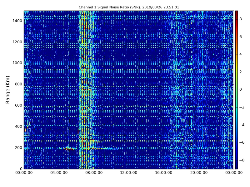Click the colorbar label 6
Image resolution: width=250 pixels, height=187 pixels.
pyautogui.click(x=241, y=37)
